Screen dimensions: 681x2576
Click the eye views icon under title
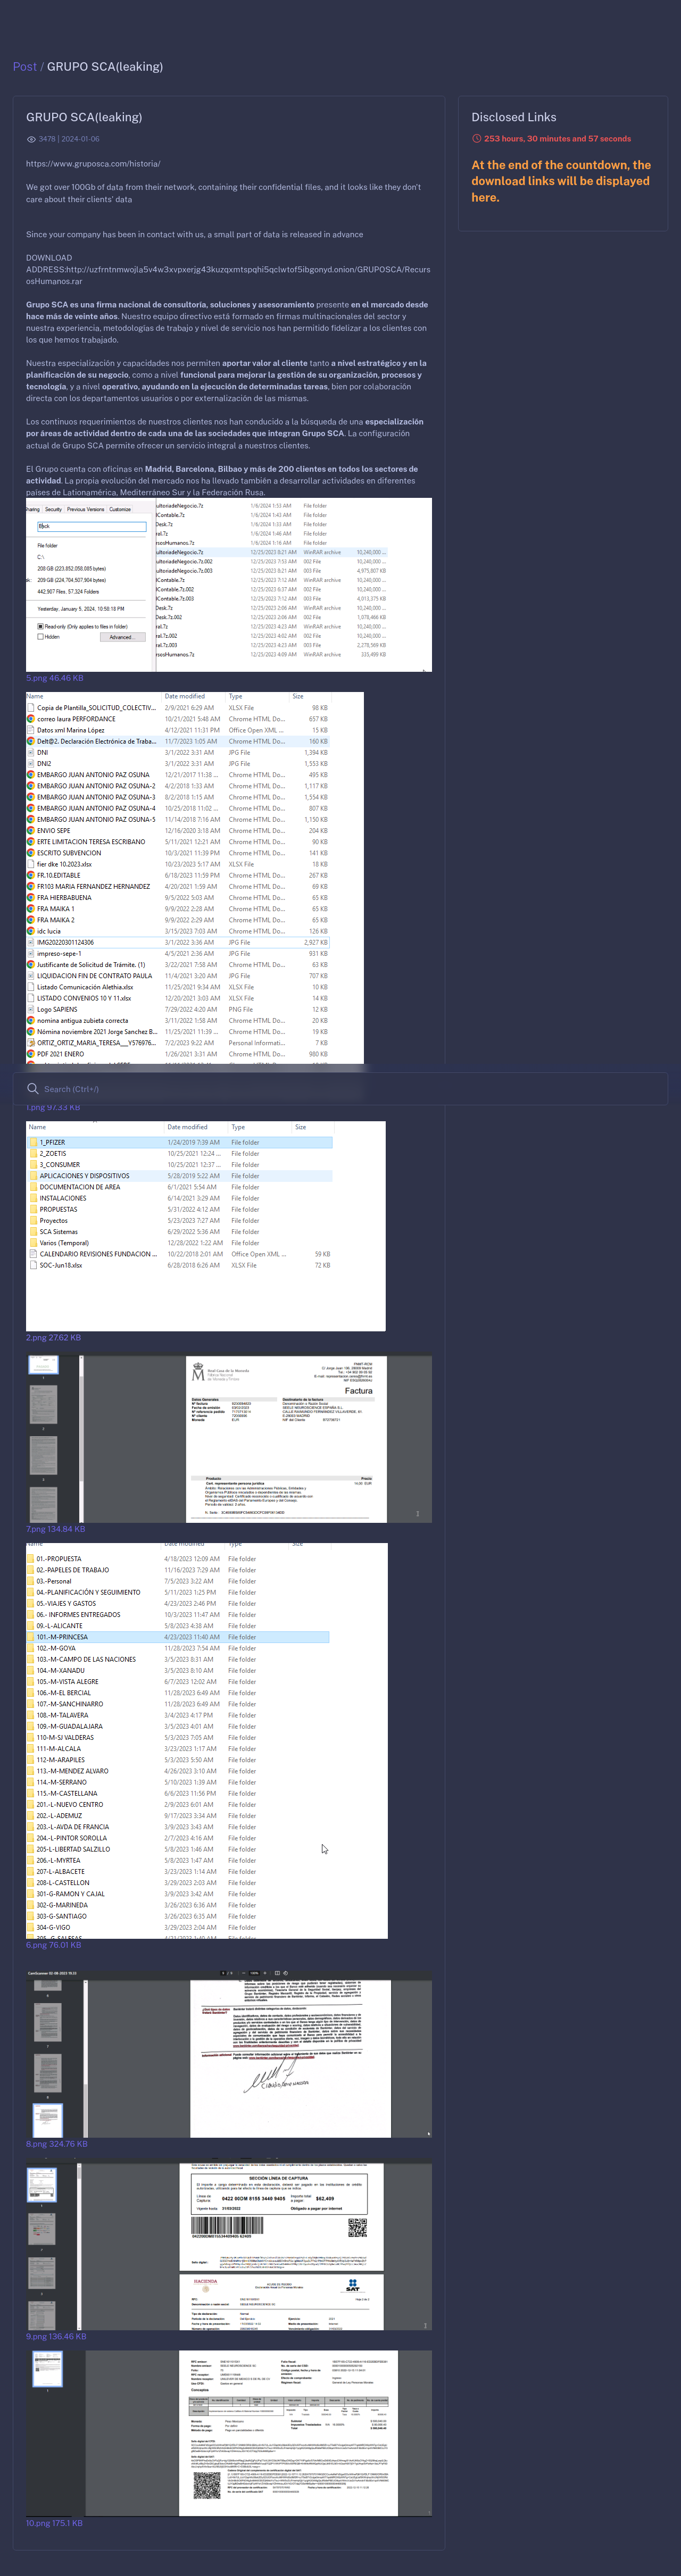point(31,139)
